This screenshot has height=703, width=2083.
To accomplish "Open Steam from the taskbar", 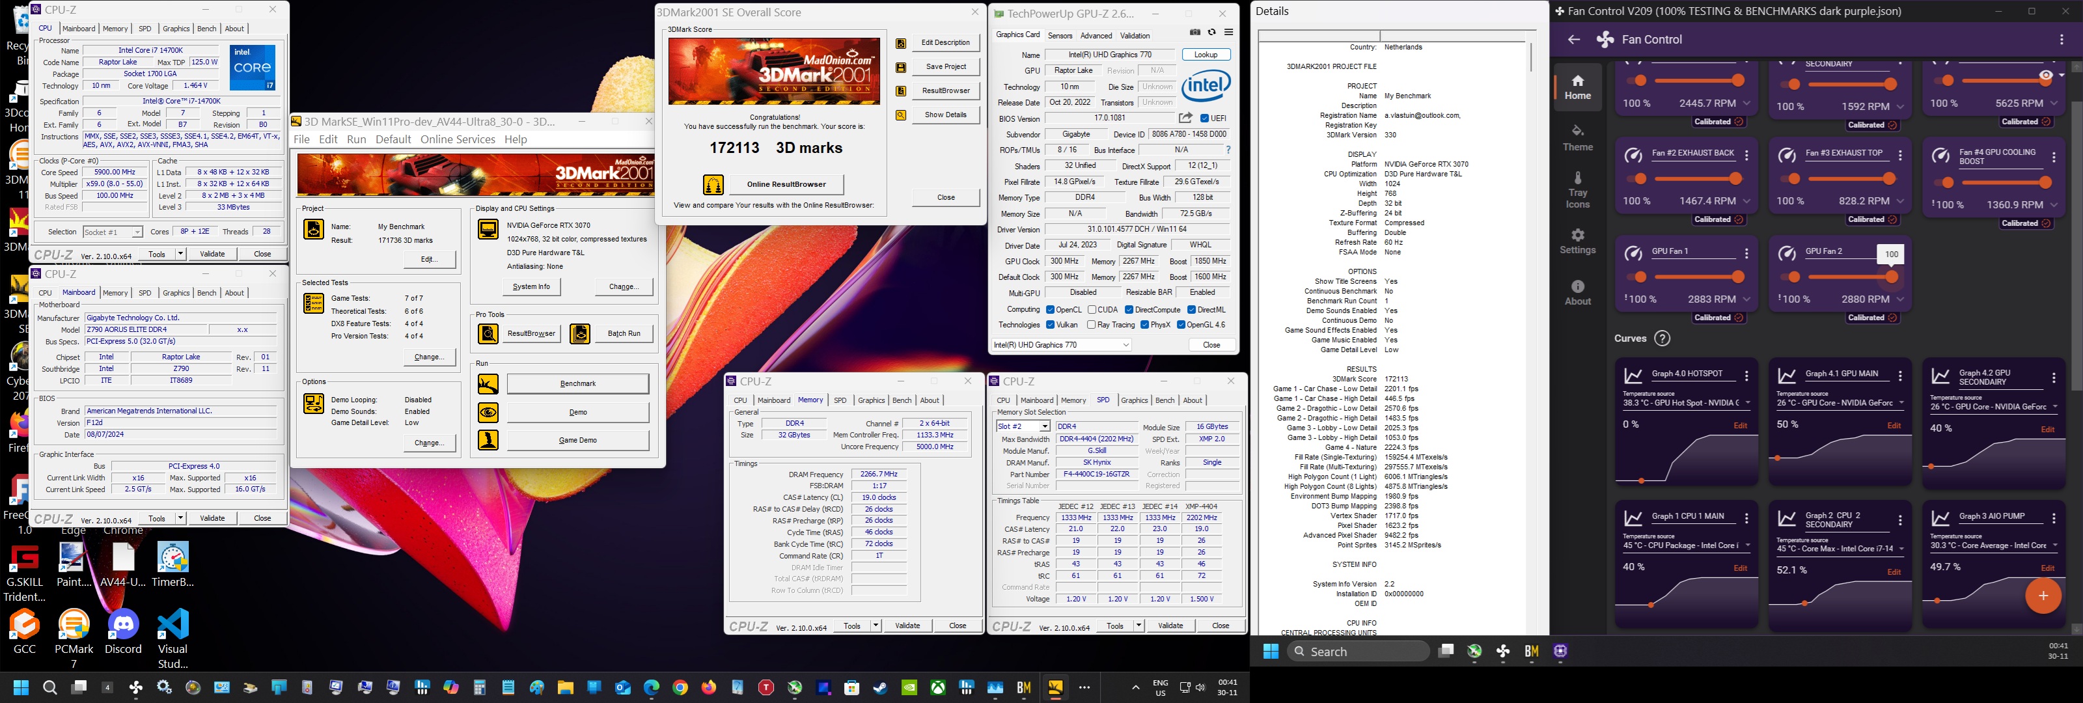I will tap(880, 687).
